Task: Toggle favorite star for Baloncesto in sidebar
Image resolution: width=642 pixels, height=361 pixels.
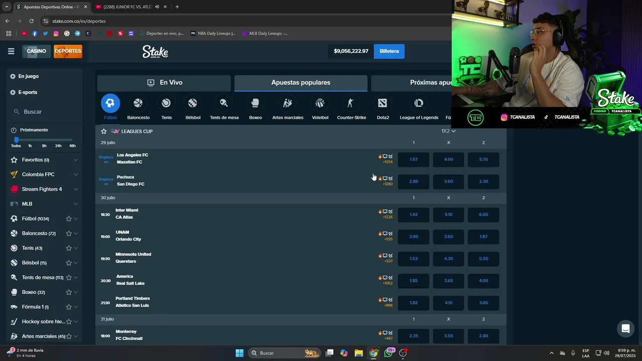Action: (69, 233)
